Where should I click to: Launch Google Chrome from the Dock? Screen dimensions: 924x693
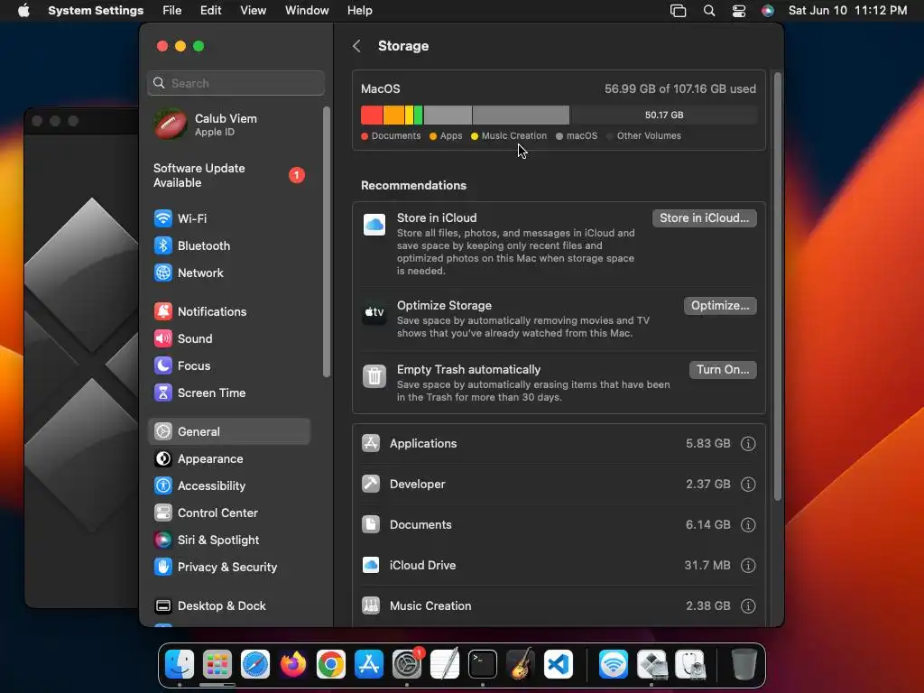[331, 665]
